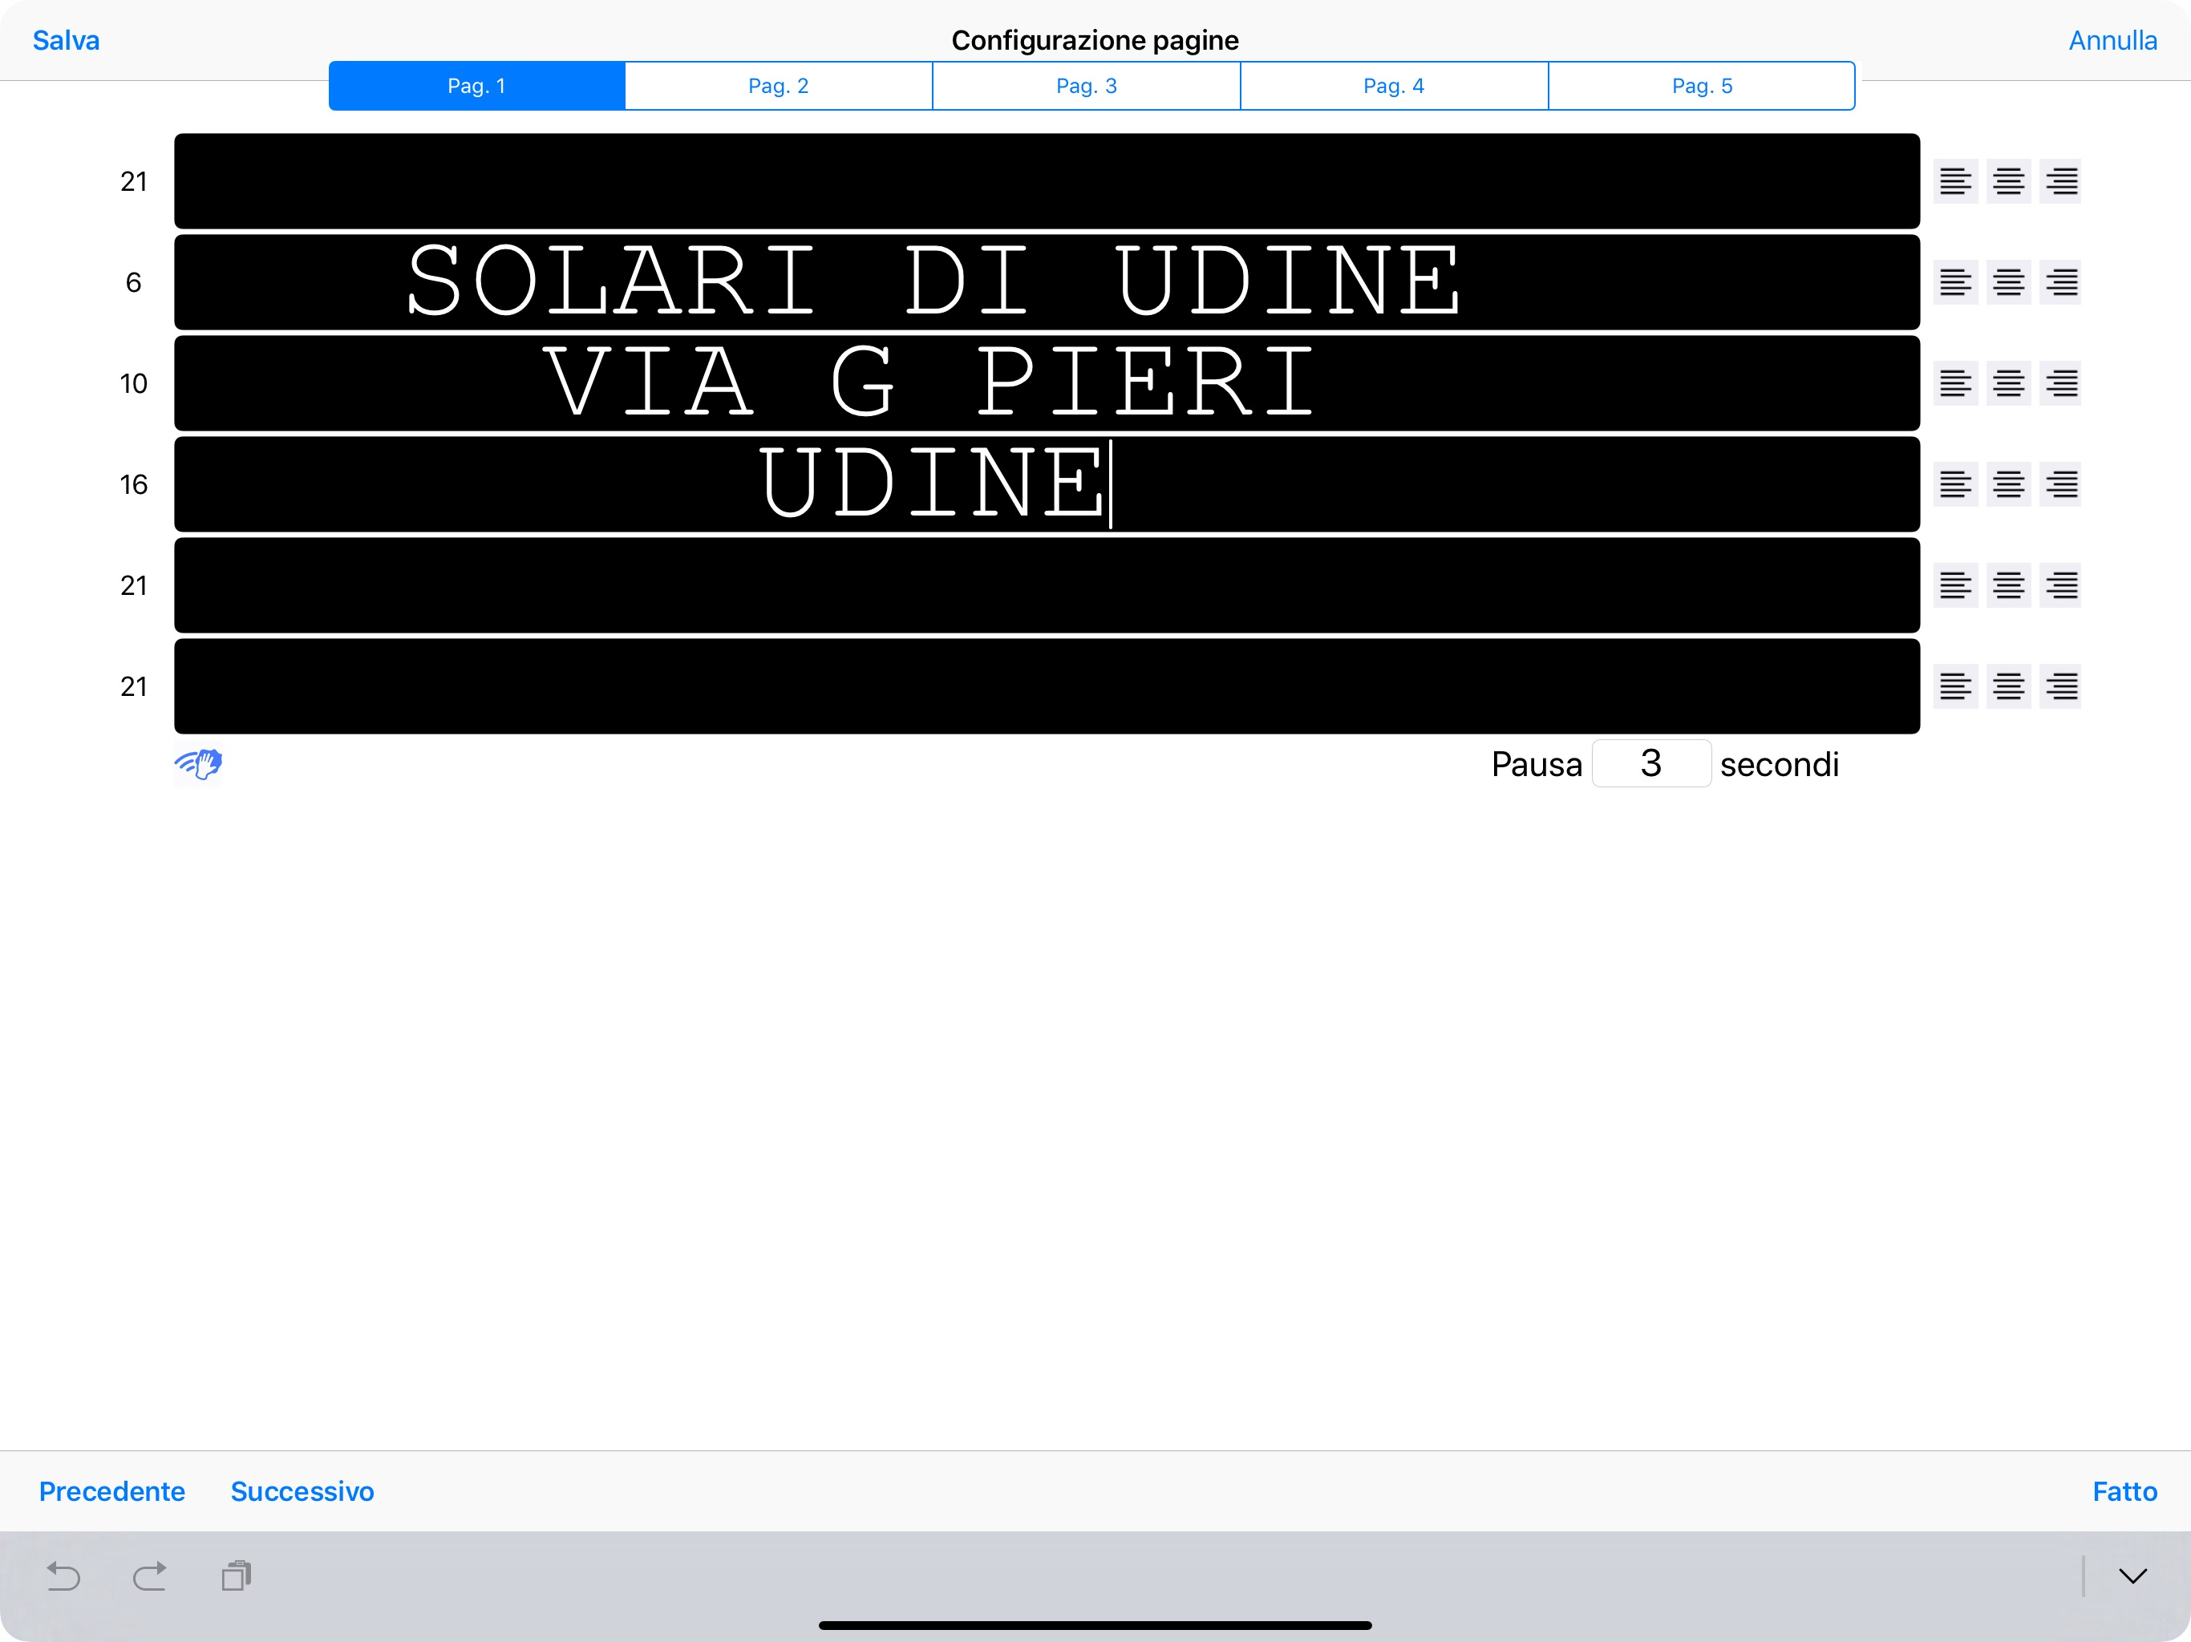
Task: Center-align the last display row
Action: [2008, 686]
